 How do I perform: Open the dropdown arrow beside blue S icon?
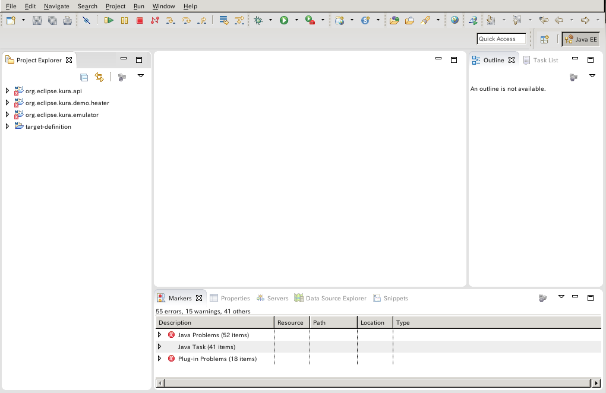(378, 20)
